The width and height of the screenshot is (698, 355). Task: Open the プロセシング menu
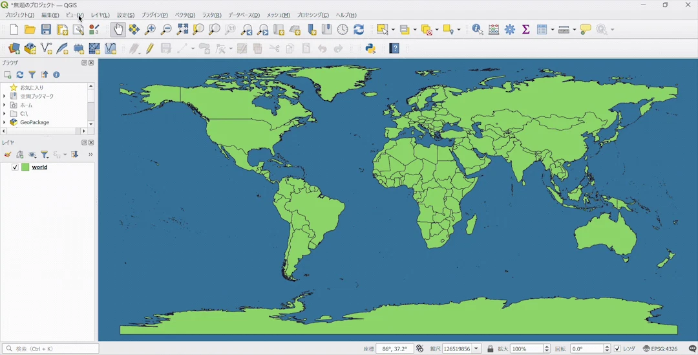(313, 15)
